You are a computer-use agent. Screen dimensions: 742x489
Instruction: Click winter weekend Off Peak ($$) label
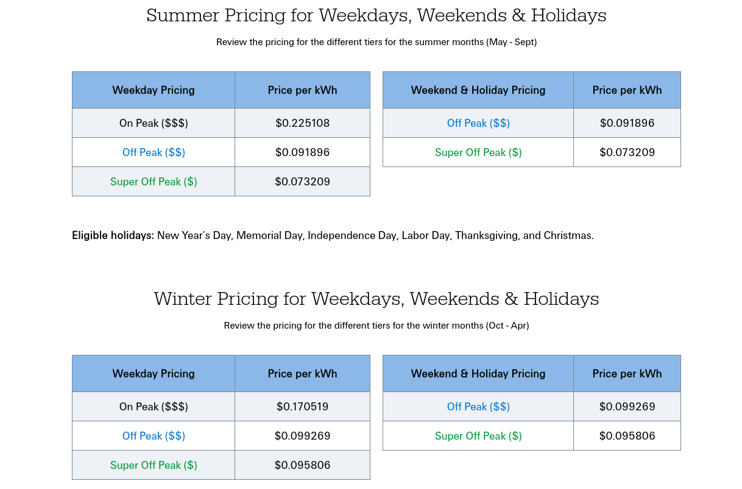click(478, 407)
